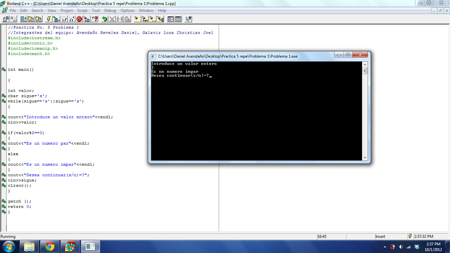Click the '//Practica No. 5 Problema 1' comment

[43, 27]
